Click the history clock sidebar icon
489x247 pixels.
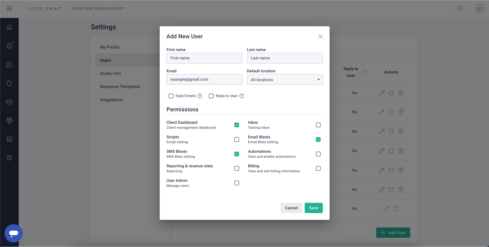tap(9, 158)
